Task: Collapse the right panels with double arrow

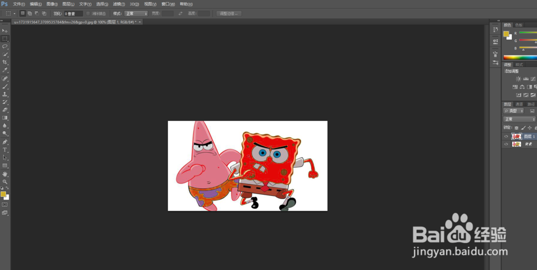Action: click(x=499, y=20)
